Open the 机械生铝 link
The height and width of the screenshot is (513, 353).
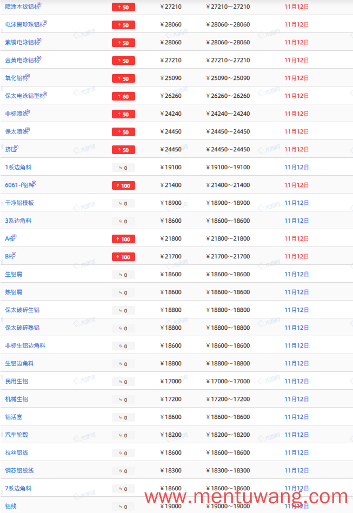point(16,399)
